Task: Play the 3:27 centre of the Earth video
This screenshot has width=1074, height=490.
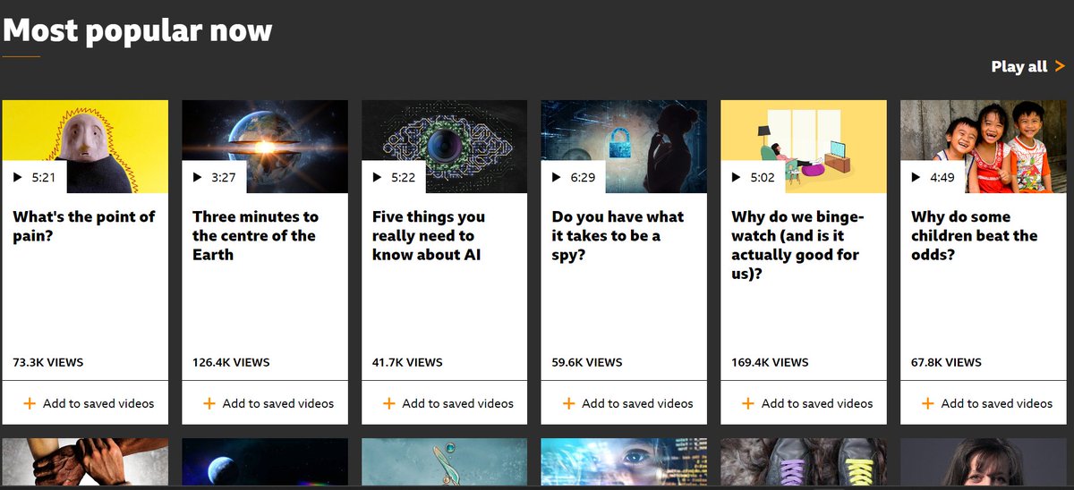Action: (x=215, y=177)
